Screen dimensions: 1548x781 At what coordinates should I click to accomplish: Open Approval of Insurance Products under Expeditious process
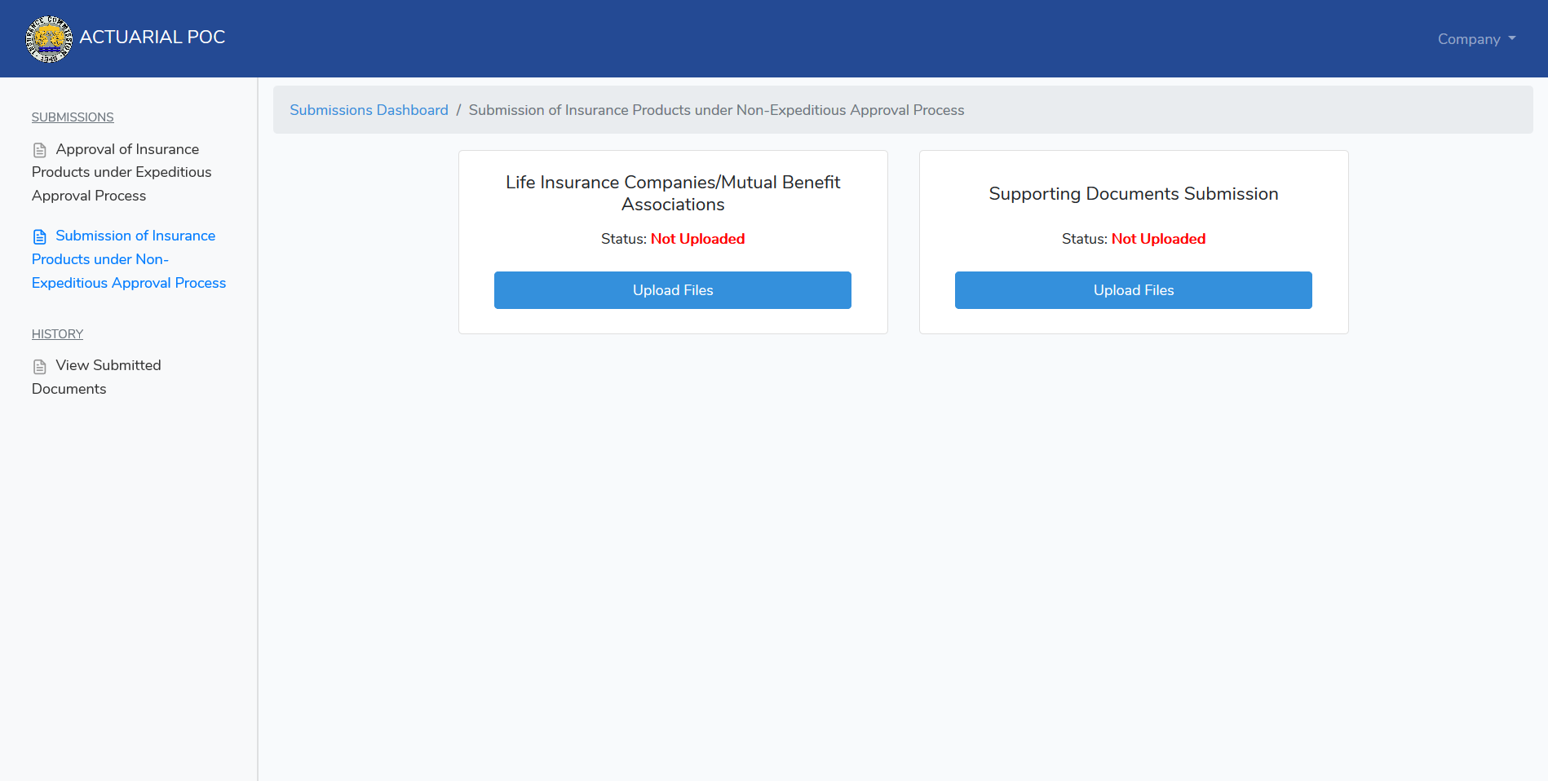point(122,172)
